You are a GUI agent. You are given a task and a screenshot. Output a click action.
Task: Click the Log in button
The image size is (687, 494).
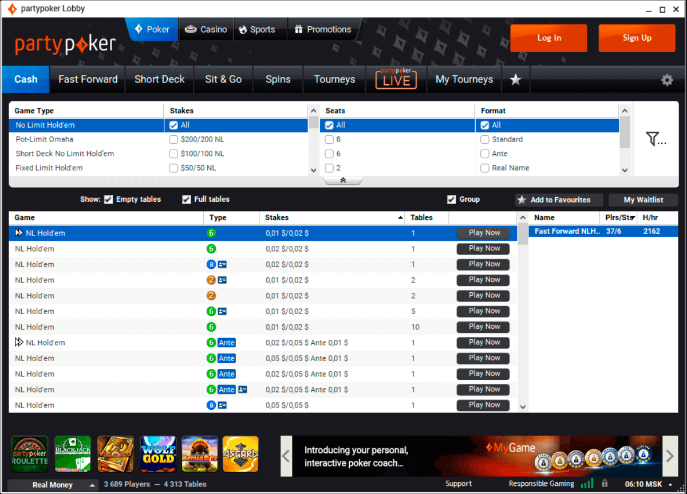click(548, 38)
